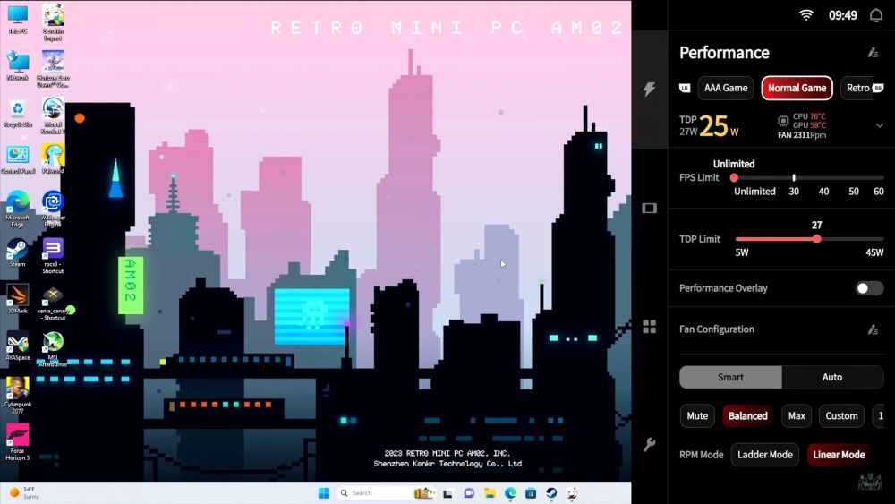
Task: Enable the Performance Overlay switch
Action: [x=869, y=288]
